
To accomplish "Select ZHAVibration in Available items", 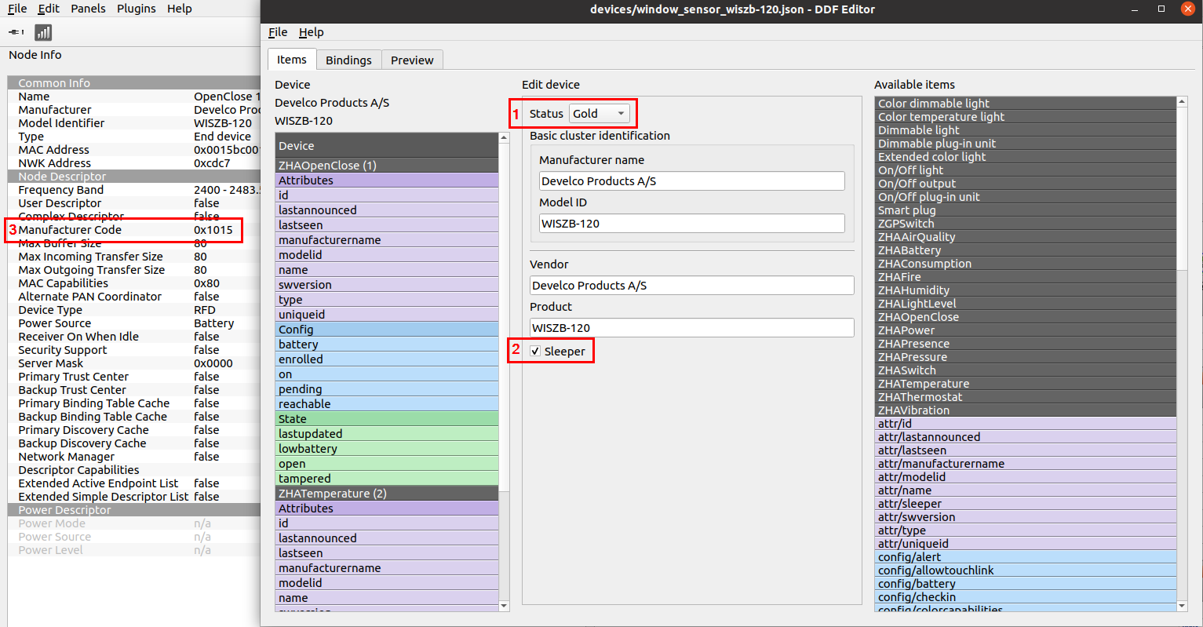I will click(x=1026, y=410).
